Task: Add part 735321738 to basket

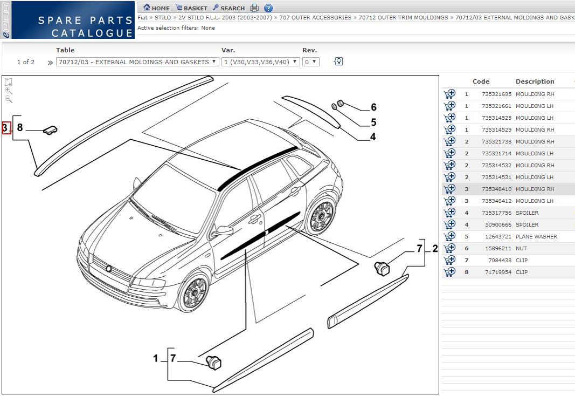Action: pos(449,141)
